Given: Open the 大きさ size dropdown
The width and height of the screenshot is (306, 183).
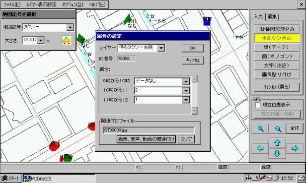Looking at the screenshot, I should [x=41, y=40].
